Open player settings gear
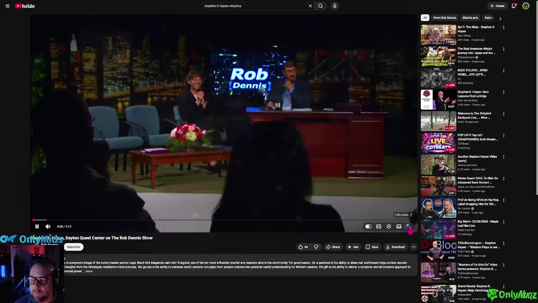Image resolution: width=538 pixels, height=303 pixels. pyautogui.click(x=389, y=226)
